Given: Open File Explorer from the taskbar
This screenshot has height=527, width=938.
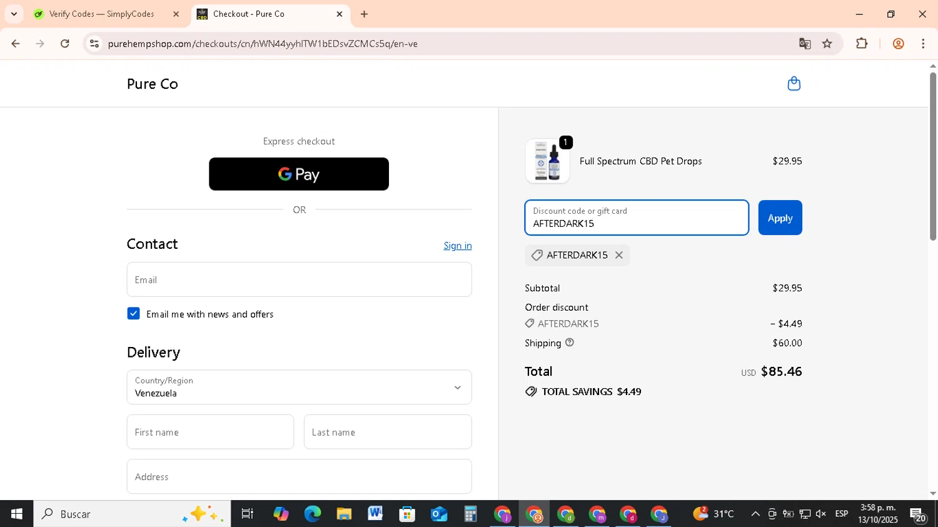Looking at the screenshot, I should [x=344, y=514].
